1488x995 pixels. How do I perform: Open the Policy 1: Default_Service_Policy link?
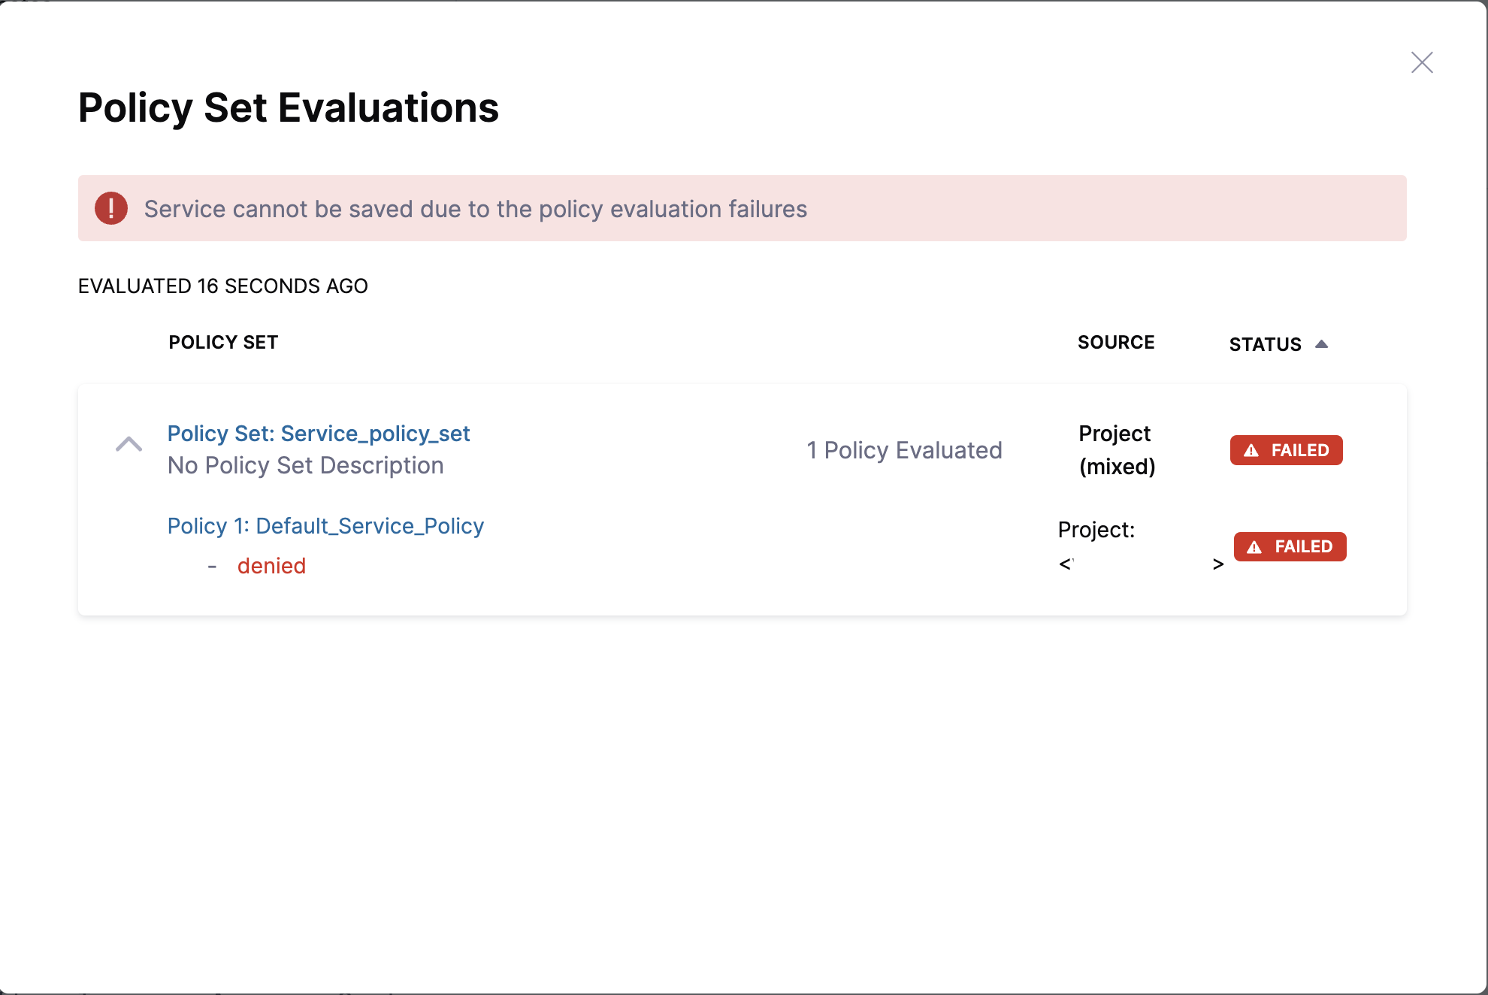click(326, 525)
